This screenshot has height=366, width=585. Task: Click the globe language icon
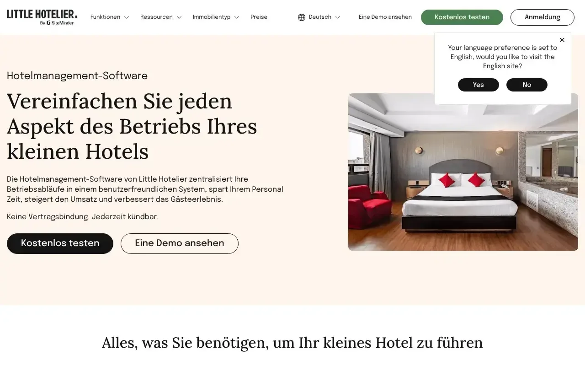tap(302, 17)
